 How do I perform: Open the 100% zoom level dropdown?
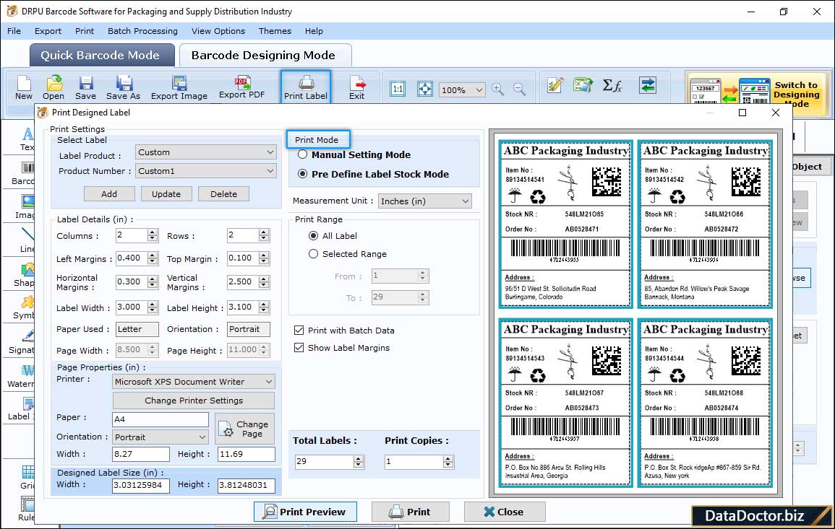pos(462,89)
